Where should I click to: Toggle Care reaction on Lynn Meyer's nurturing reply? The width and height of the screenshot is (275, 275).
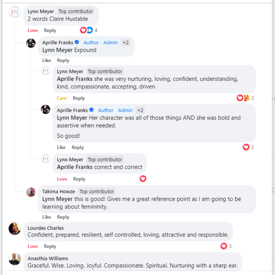tap(62, 98)
